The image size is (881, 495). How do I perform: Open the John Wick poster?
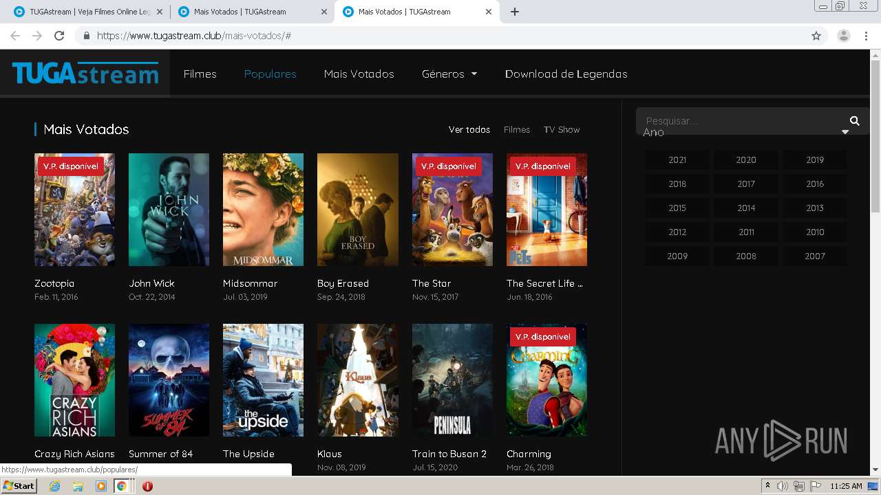[169, 210]
